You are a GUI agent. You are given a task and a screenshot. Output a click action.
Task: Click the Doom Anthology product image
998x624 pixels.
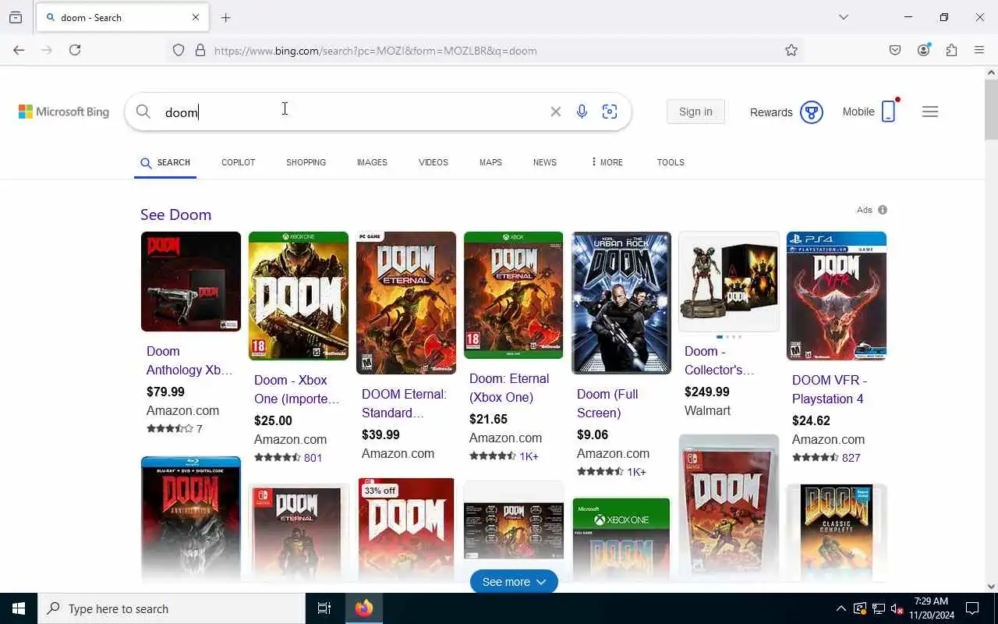click(x=191, y=282)
